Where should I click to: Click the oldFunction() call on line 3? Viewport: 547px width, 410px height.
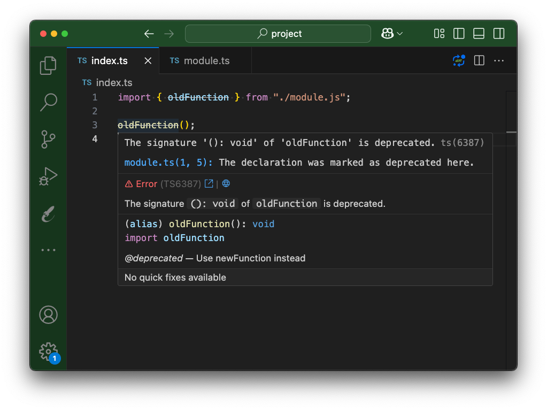click(x=156, y=125)
